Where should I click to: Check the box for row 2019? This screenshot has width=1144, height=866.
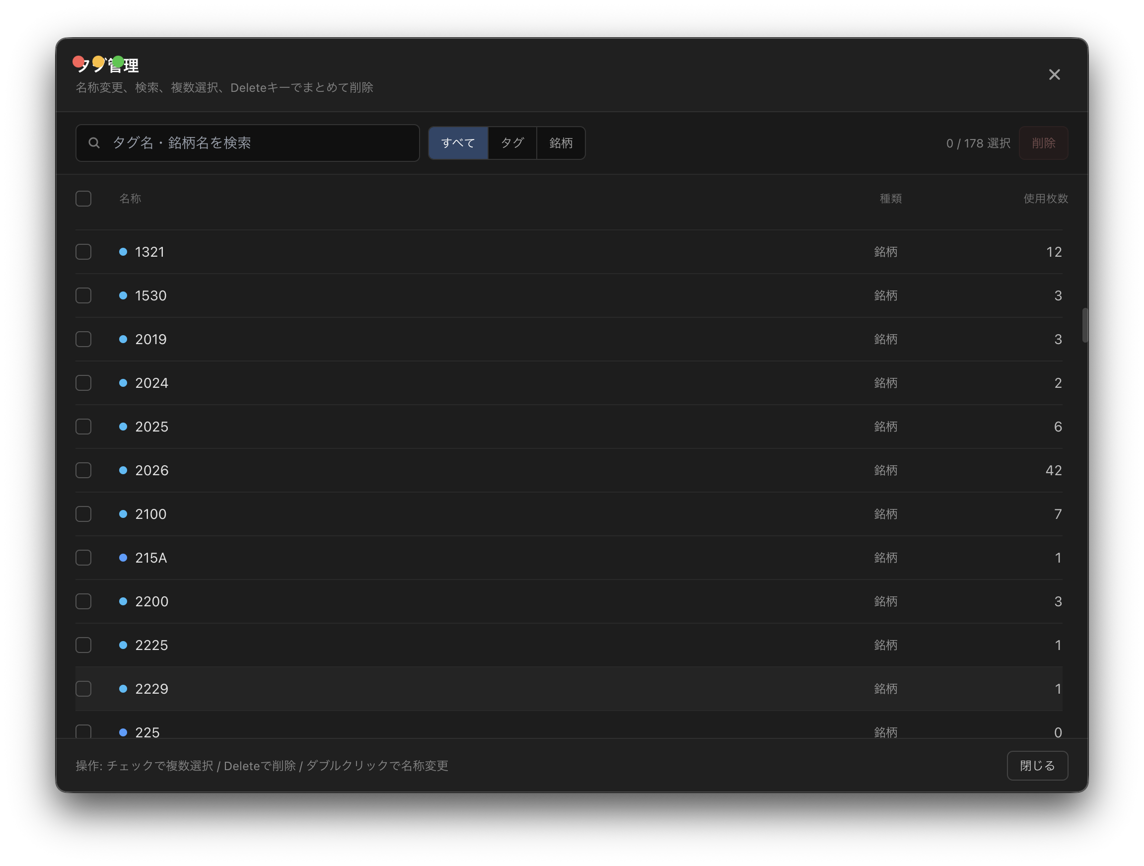[x=83, y=339]
